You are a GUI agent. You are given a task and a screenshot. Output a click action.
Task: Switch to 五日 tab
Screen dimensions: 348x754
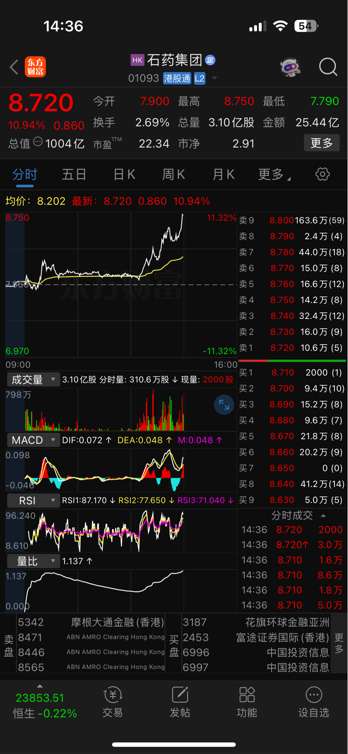click(x=74, y=174)
